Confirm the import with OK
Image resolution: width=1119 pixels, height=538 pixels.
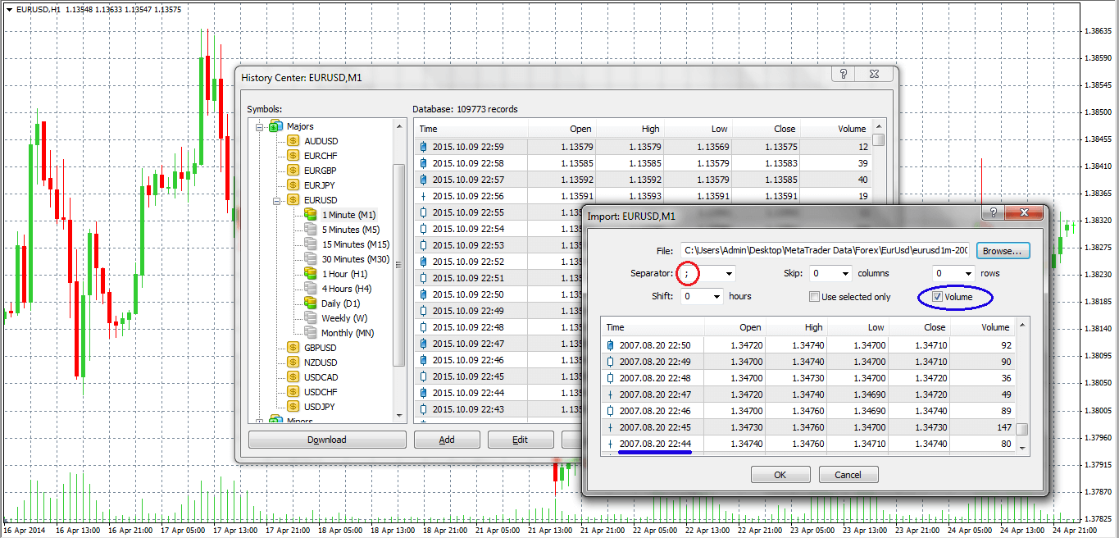(780, 475)
